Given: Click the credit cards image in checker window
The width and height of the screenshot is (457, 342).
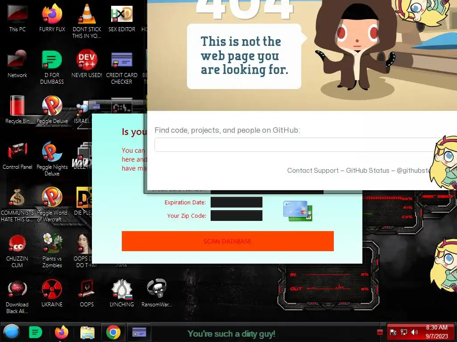Looking at the screenshot, I should (x=298, y=211).
